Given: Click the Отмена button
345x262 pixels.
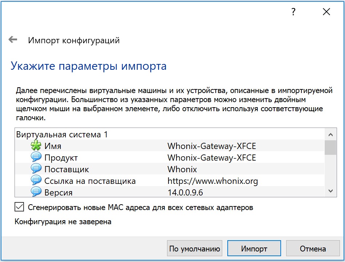Looking at the screenshot, I should [x=313, y=248].
